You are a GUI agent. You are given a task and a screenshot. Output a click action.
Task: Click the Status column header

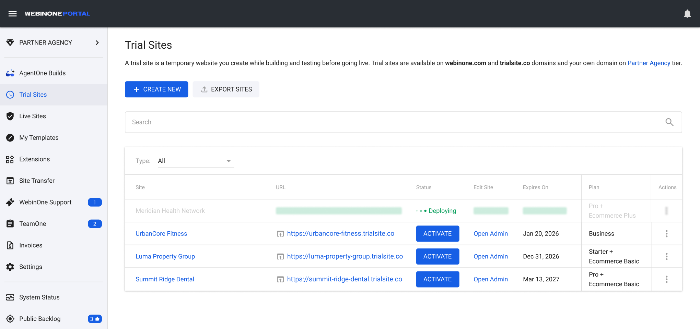click(x=424, y=187)
